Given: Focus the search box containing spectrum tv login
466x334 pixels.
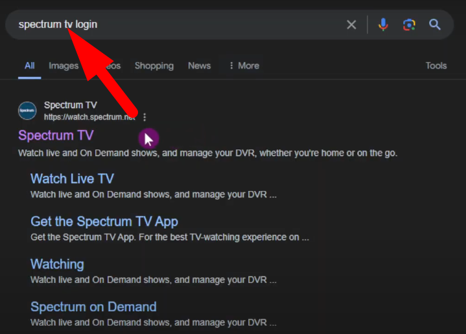Looking at the screenshot, I should (194, 25).
